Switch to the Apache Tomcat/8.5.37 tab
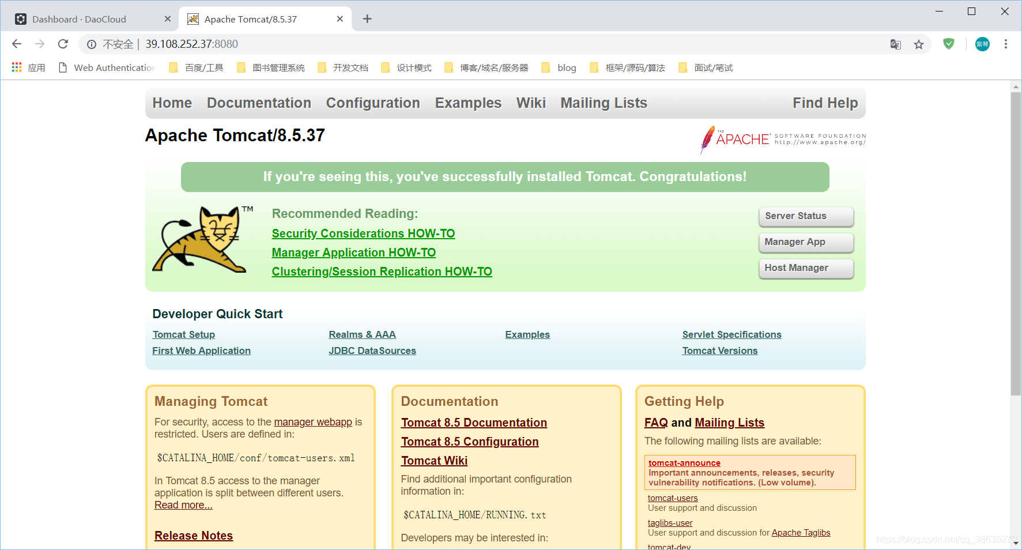This screenshot has height=550, width=1022. tap(265, 19)
